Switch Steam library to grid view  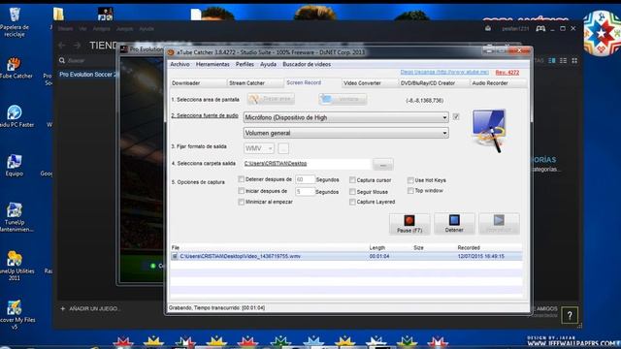pyautogui.click(x=574, y=60)
